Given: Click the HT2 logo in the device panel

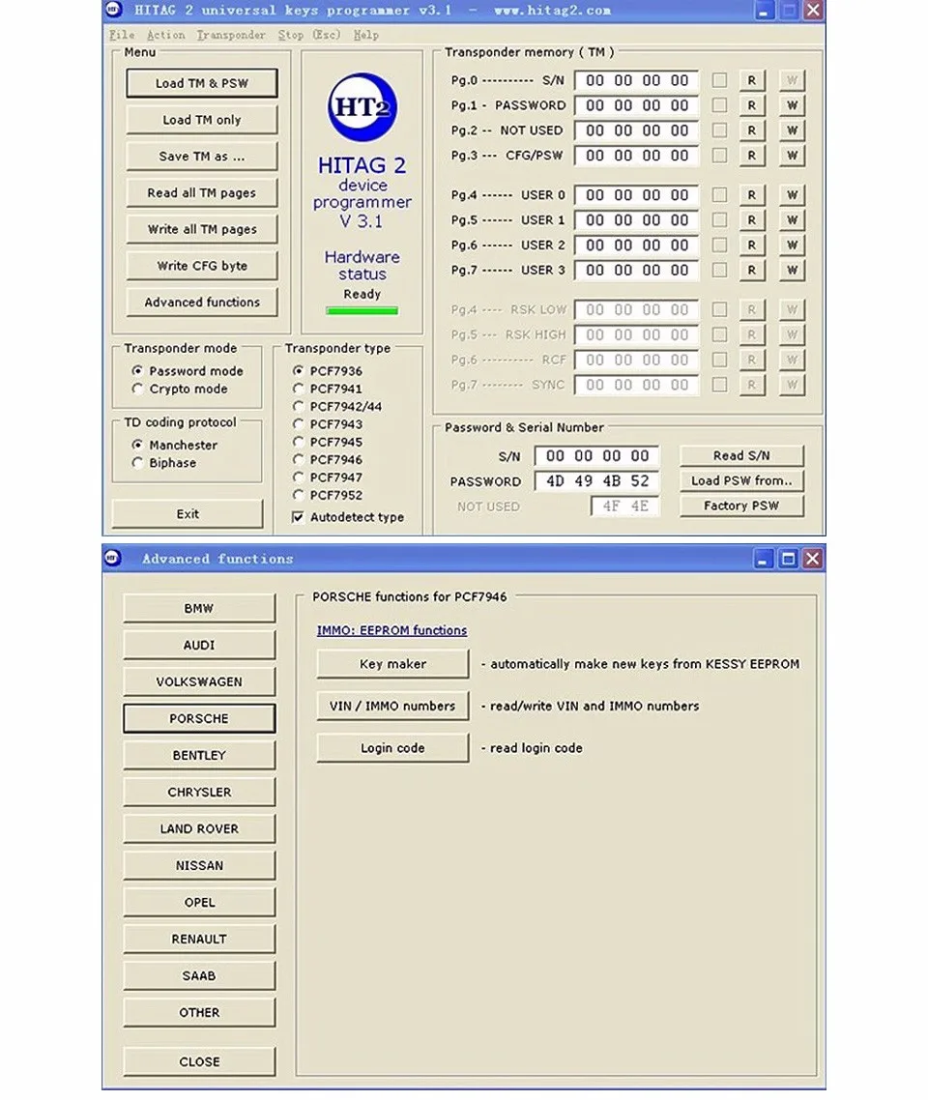Looking at the screenshot, I should click(362, 107).
